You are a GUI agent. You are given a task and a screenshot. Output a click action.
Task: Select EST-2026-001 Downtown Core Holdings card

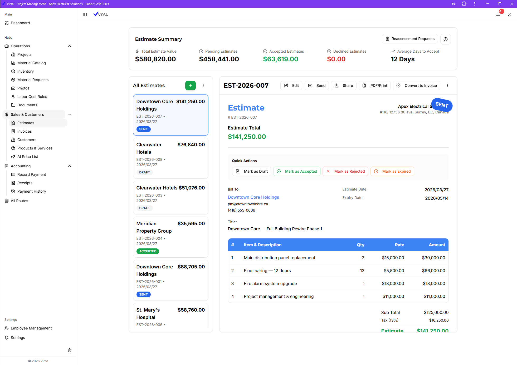click(x=171, y=280)
